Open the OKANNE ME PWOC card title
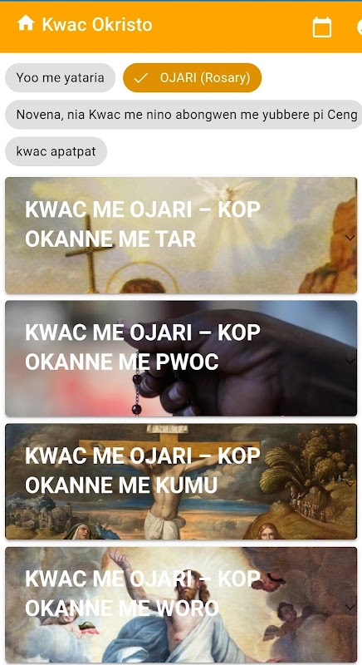 point(143,347)
